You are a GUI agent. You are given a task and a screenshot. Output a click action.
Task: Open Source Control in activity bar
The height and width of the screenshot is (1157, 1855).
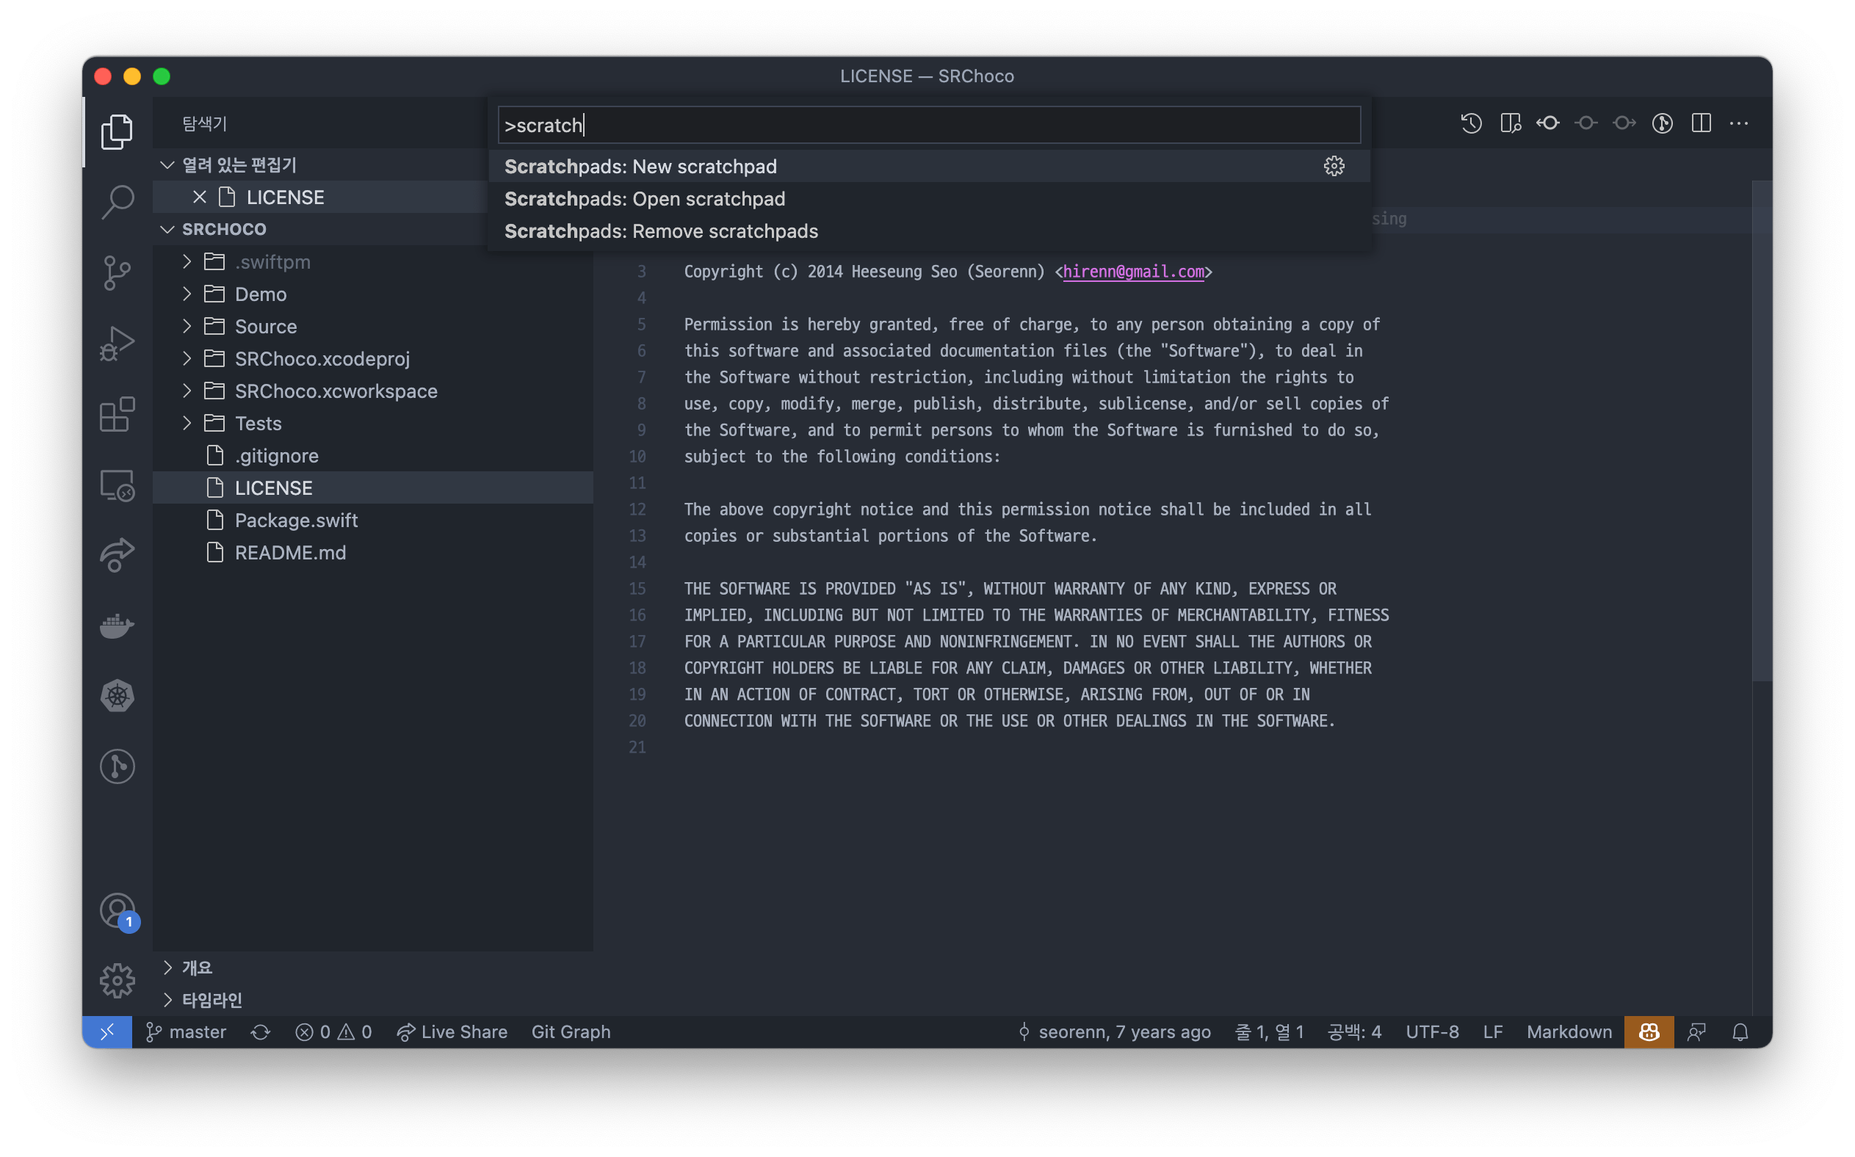click(x=117, y=273)
